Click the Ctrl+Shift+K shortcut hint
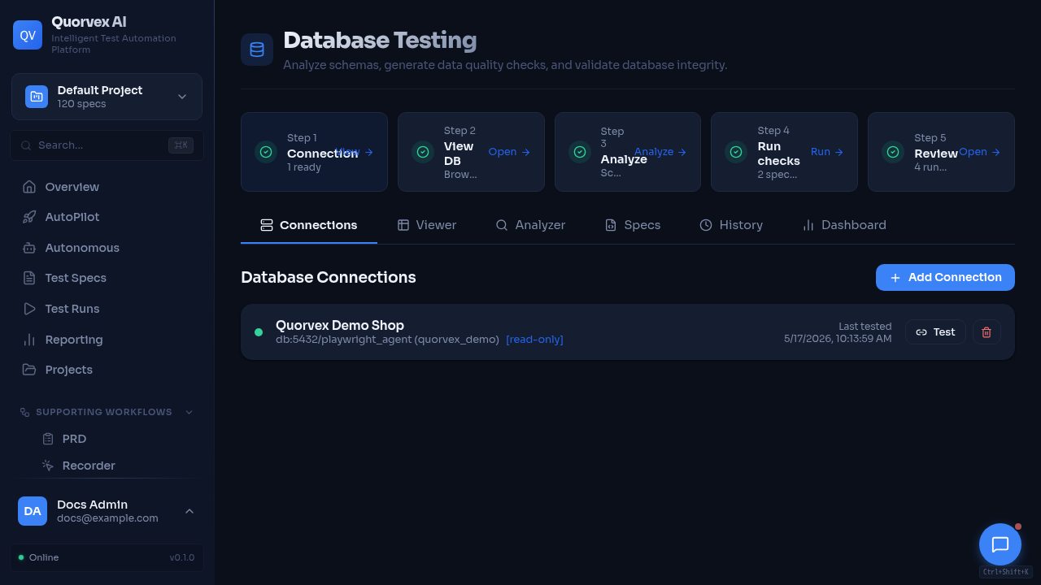This screenshot has width=1041, height=585. [1006, 572]
